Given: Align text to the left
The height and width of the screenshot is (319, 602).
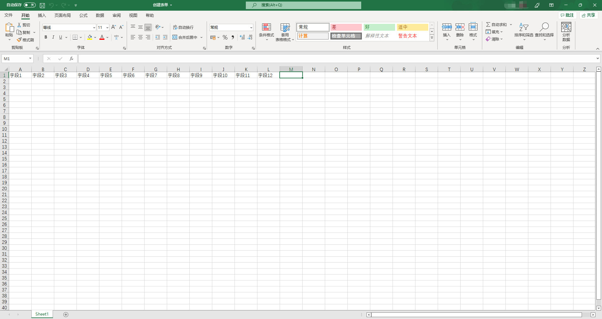Looking at the screenshot, I should pyautogui.click(x=133, y=37).
